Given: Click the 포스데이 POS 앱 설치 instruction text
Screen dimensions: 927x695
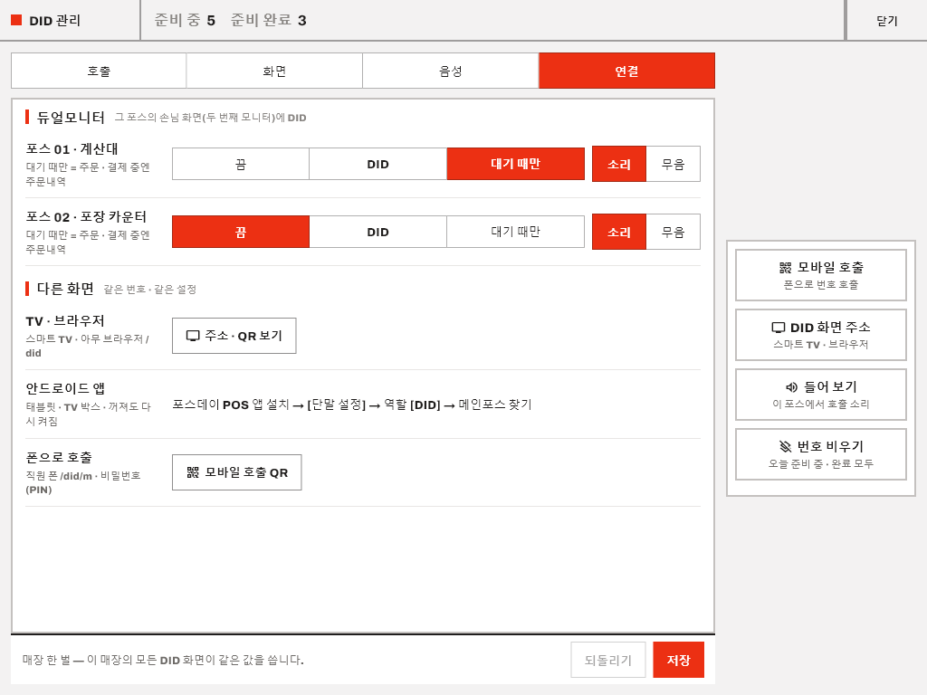Looking at the screenshot, I should [352, 405].
